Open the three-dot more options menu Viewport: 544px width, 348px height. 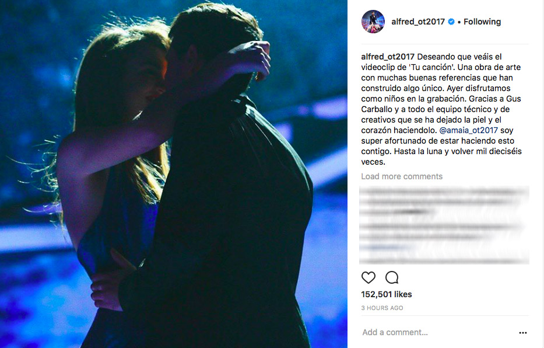523,333
